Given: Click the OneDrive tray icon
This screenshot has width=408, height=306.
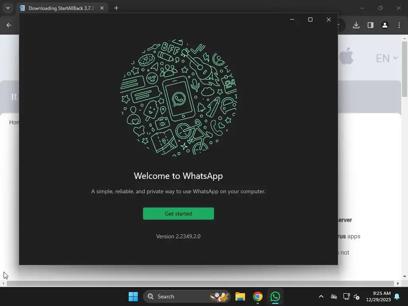Looking at the screenshot, I should [334, 296].
